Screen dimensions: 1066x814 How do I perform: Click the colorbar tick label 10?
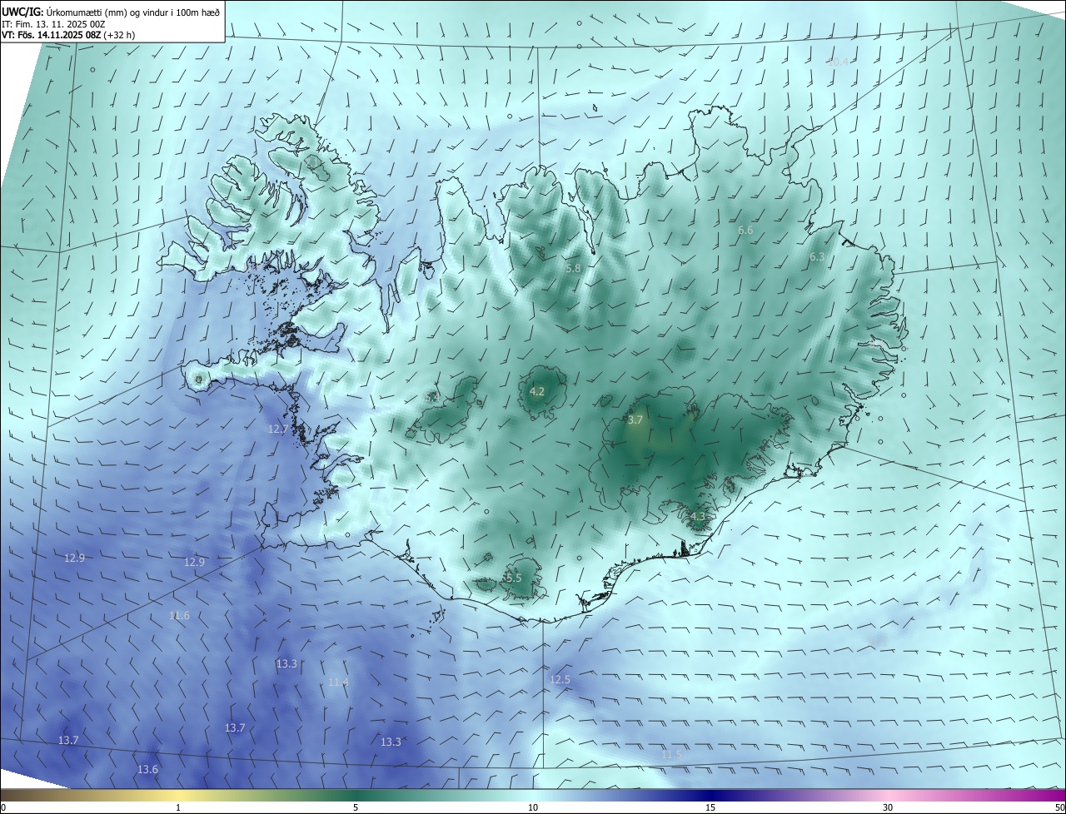point(533,808)
